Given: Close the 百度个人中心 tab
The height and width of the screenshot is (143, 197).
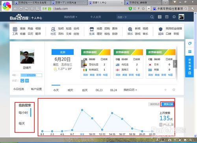Looking at the screenshot, I should tap(122, 3).
